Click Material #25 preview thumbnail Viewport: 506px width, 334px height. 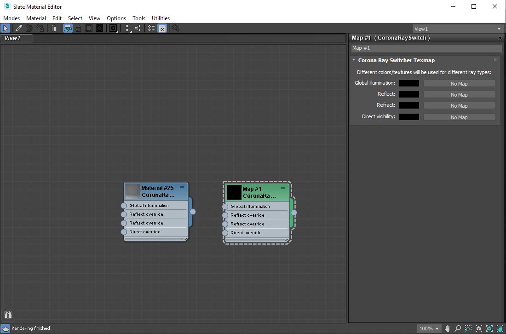point(132,191)
